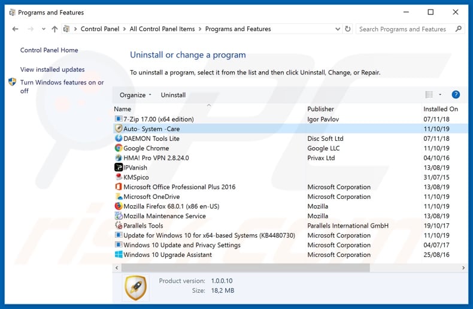Screen dimensions: 473x309
Task: Click product version 1.0.0.10 value
Action: [x=222, y=281]
